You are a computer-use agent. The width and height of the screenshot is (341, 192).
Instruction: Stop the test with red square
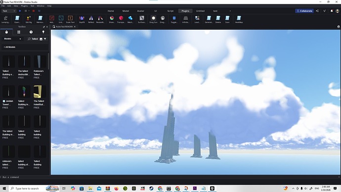(x=34, y=11)
